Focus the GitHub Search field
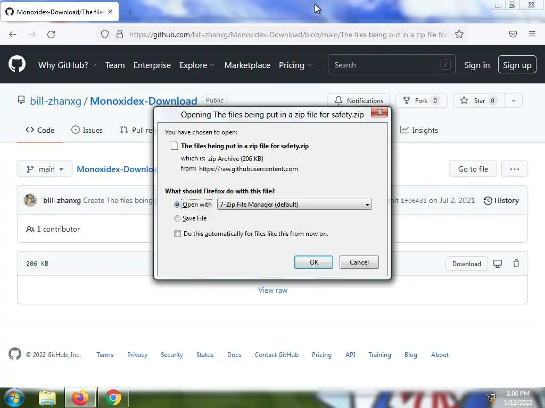Image resolution: width=545 pixels, height=408 pixels. click(391, 65)
